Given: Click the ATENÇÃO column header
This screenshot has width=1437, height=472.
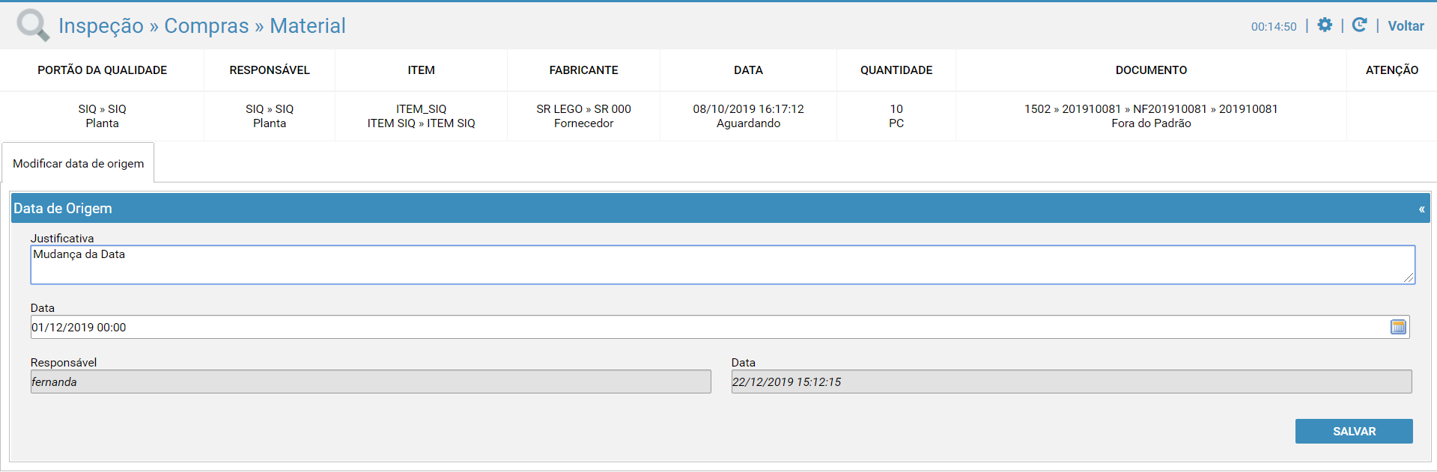Looking at the screenshot, I should click(1391, 70).
